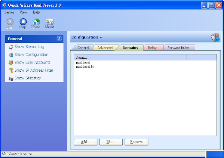This screenshot has height=158, width=224.
Task: Click the Edit... button
Action: (111, 142)
